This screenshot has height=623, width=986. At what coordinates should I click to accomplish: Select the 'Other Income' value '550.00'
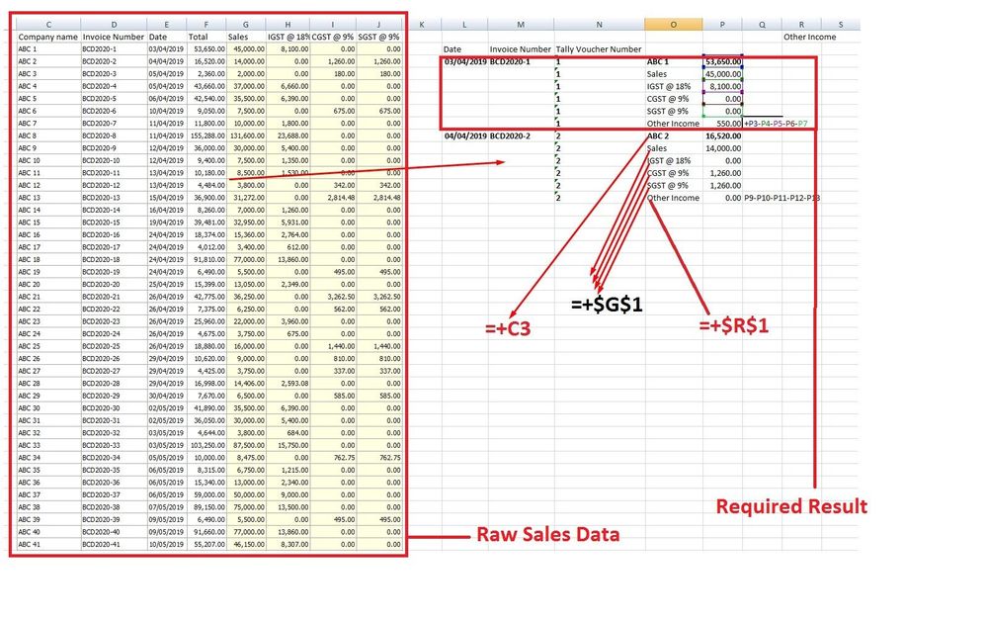click(x=722, y=124)
